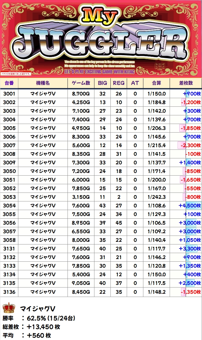Image resolution: width=202 pixels, height=340 pixels.
Task: Click the +3,300枚 difference value
Action: click(x=190, y=249)
